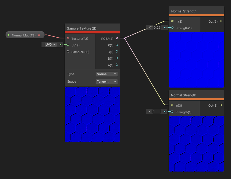Click the bottom Normal Strength In(3) port

coord(172,105)
